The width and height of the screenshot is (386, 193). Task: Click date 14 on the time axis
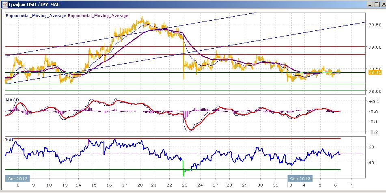[78, 185]
